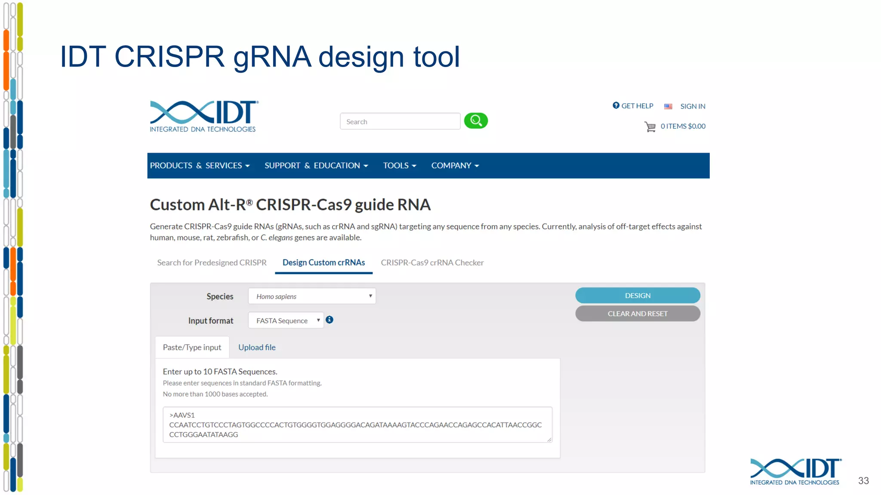Open the Species dropdown showing Homo sapiens

(312, 296)
